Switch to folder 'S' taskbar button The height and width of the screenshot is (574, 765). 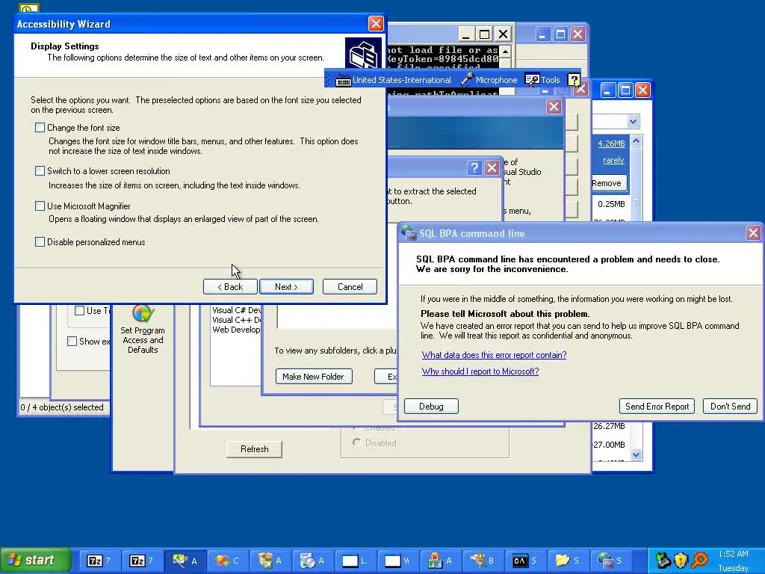(568, 561)
